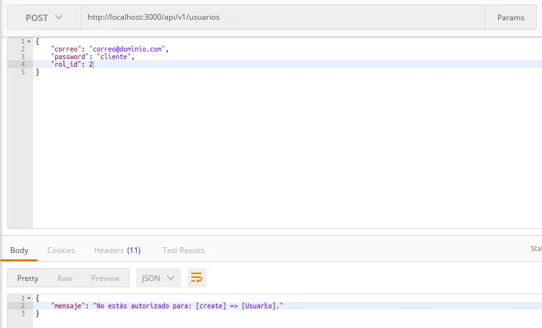The height and width of the screenshot is (328, 542).
Task: Click line number 5 in request gutter
Action: click(x=22, y=72)
